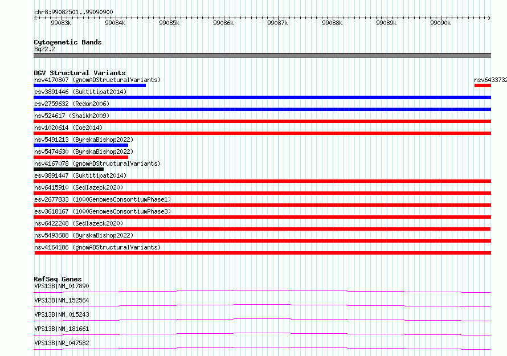The image size is (507, 356).
Task: Click the red nsv4164186 variant bar
Action: (263, 253)
